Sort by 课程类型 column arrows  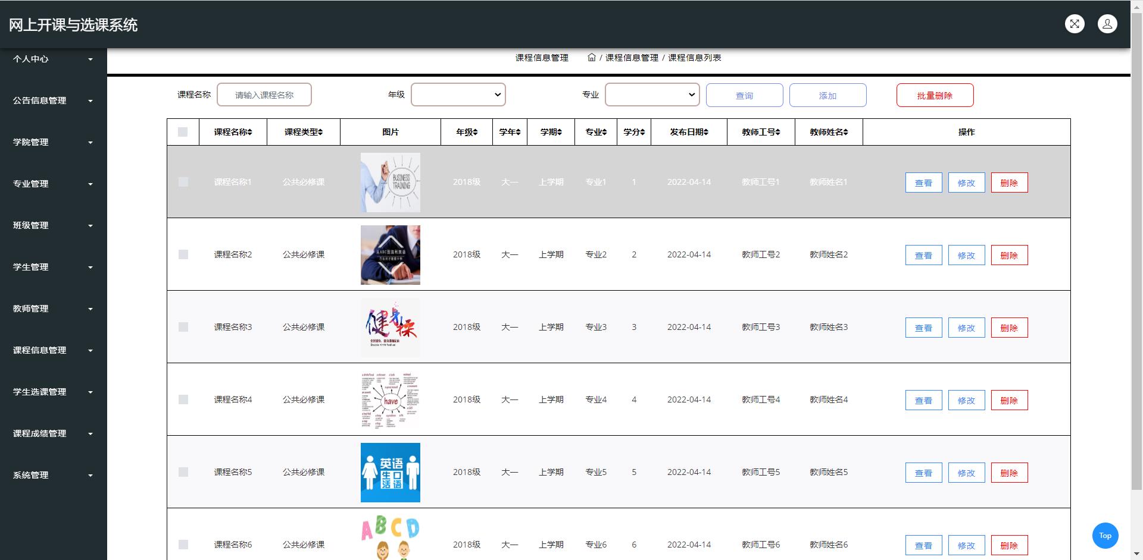(x=320, y=132)
